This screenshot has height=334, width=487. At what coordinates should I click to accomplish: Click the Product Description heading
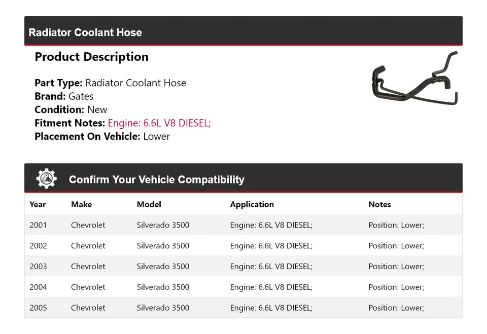[x=91, y=57]
